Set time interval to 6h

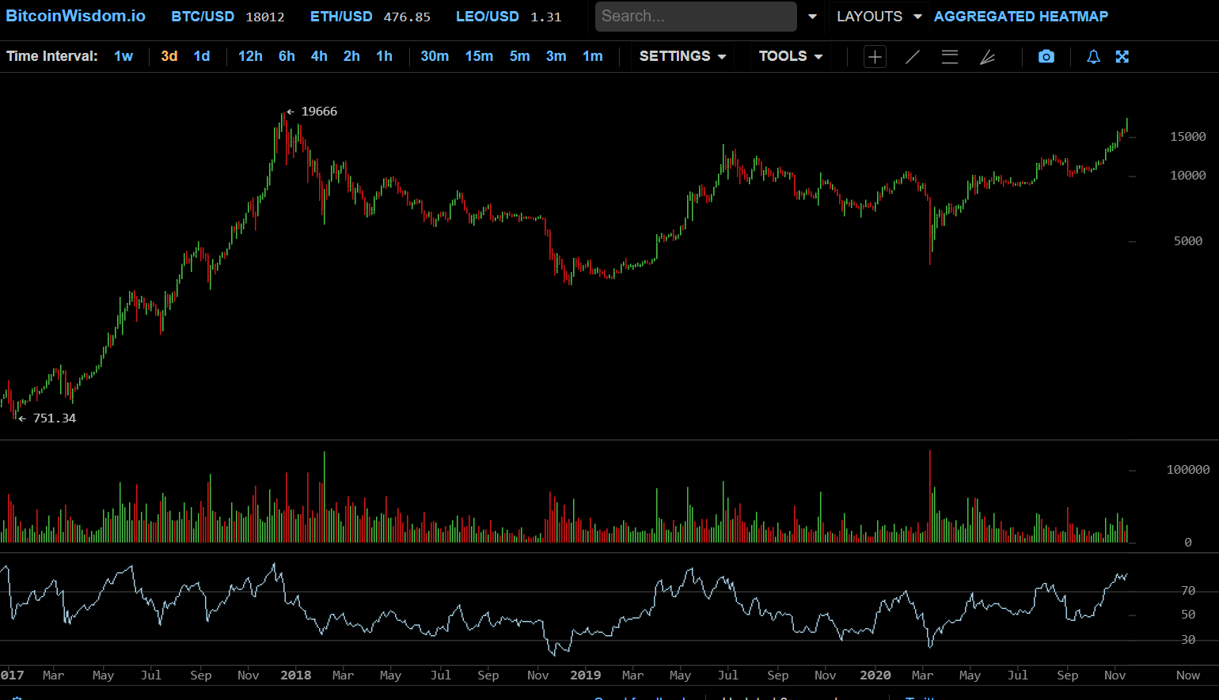(287, 56)
